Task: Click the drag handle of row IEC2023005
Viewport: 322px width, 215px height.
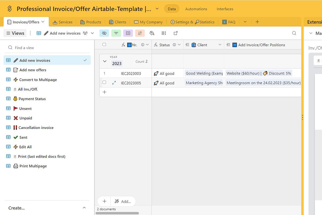Action: pyautogui.click(x=101, y=83)
